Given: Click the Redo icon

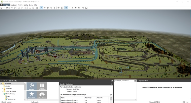Looking at the screenshot, I should (x=15, y=8).
